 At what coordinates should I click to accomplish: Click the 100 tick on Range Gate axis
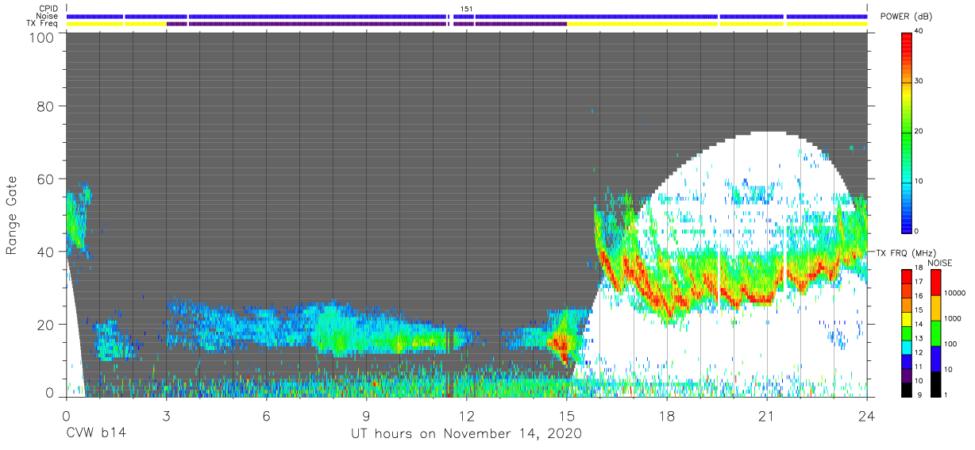42,37
